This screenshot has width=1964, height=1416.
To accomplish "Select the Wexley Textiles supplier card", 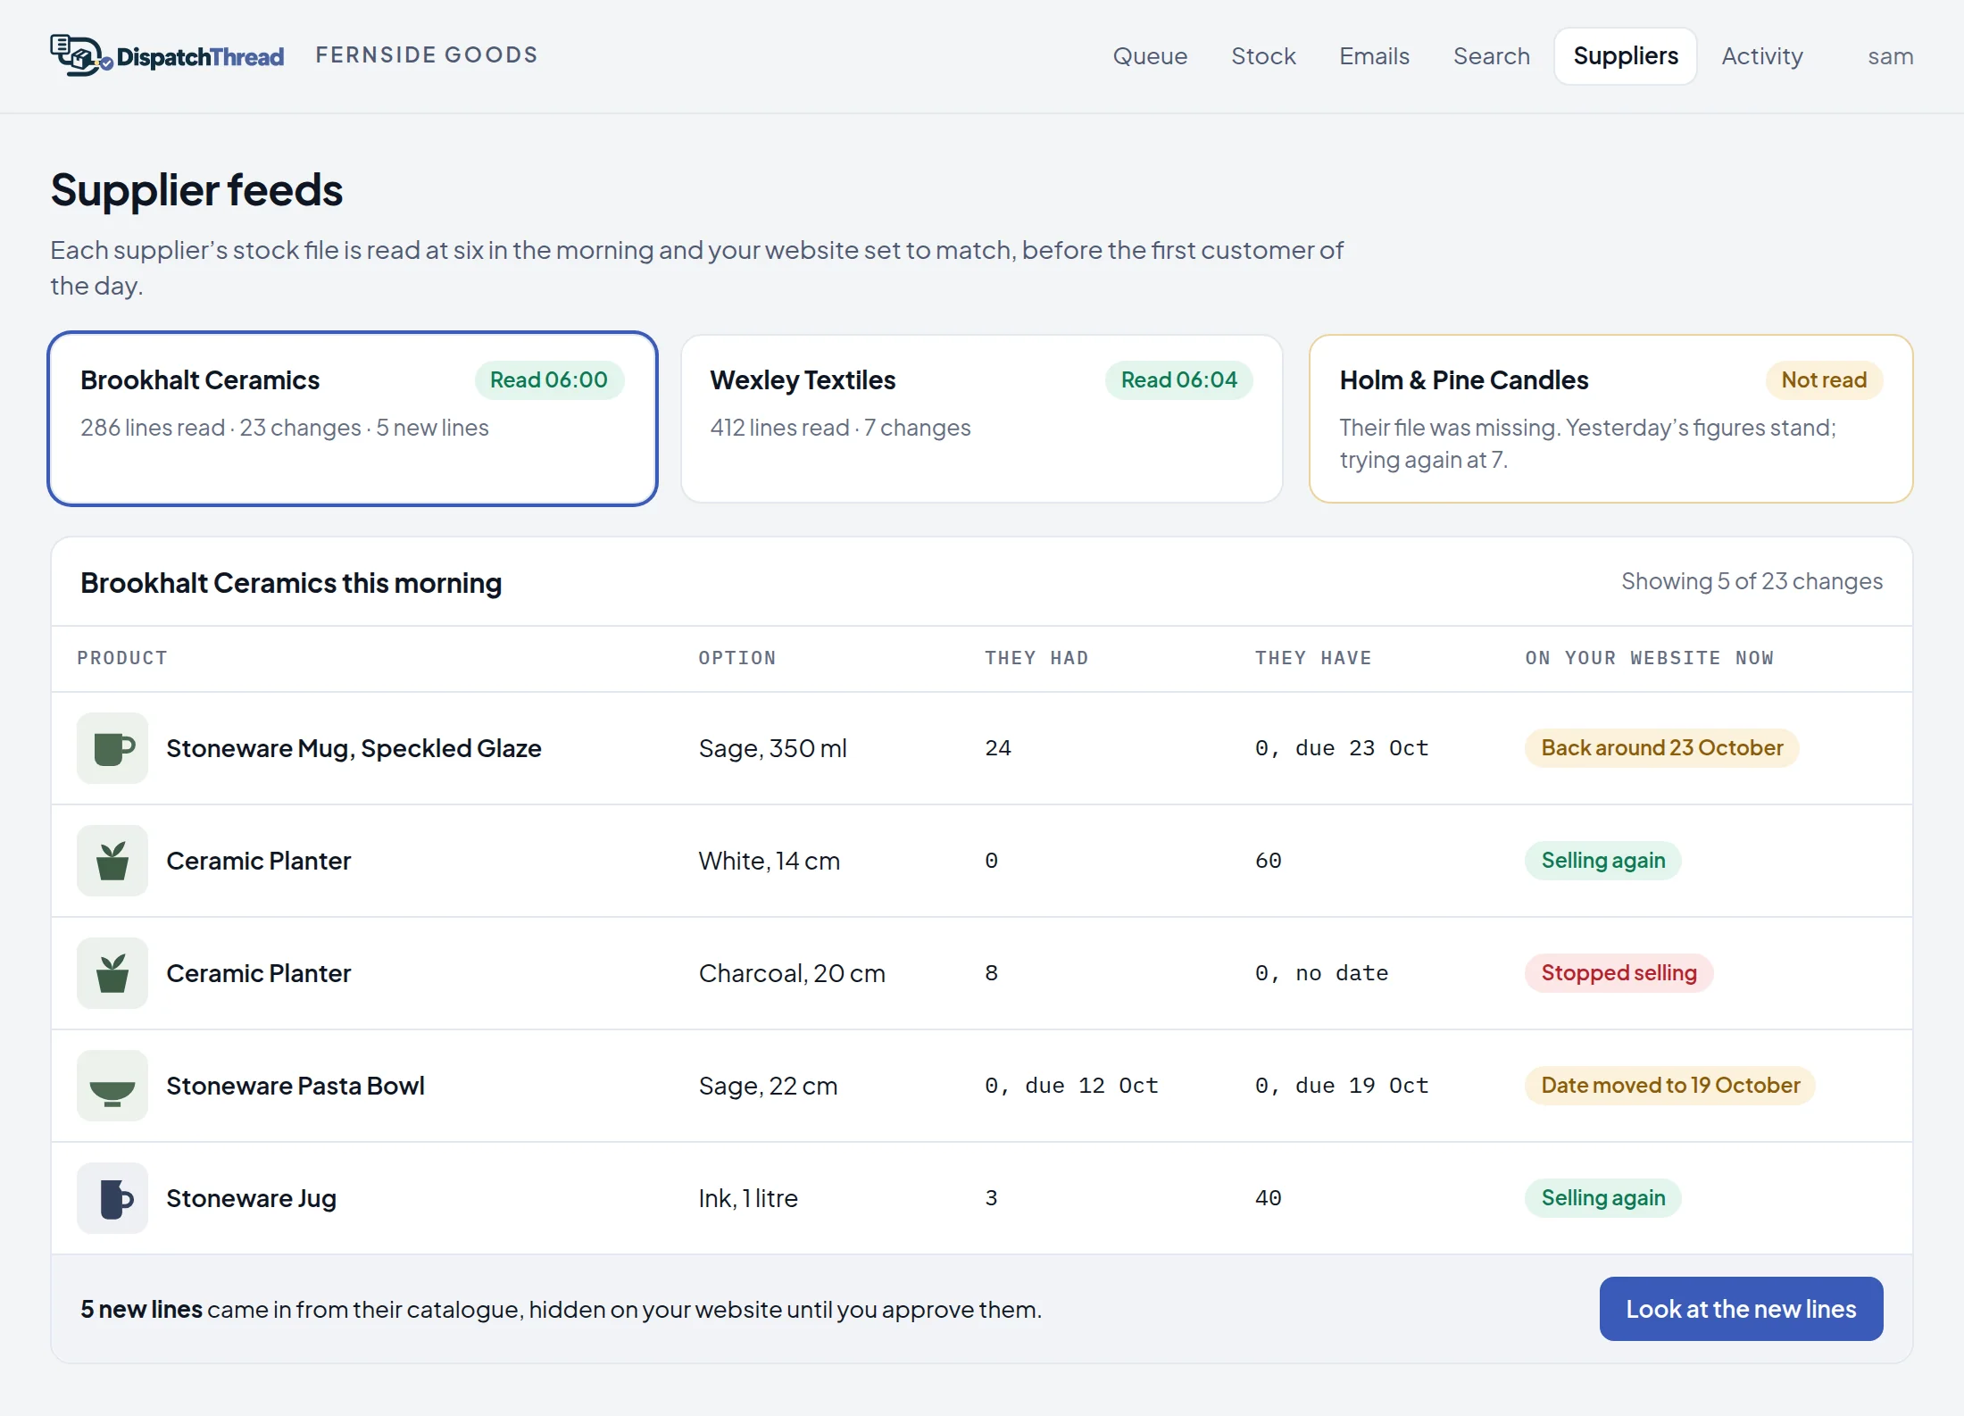I will [x=981, y=419].
